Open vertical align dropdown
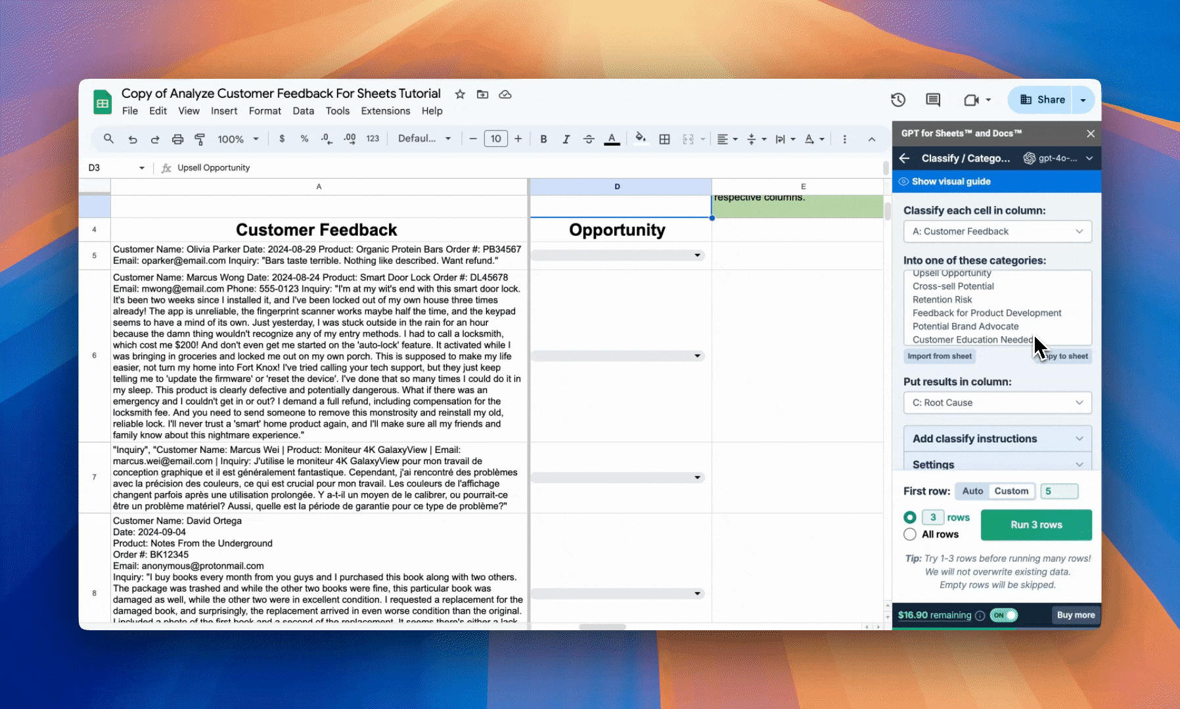This screenshot has width=1180, height=709. tap(757, 139)
